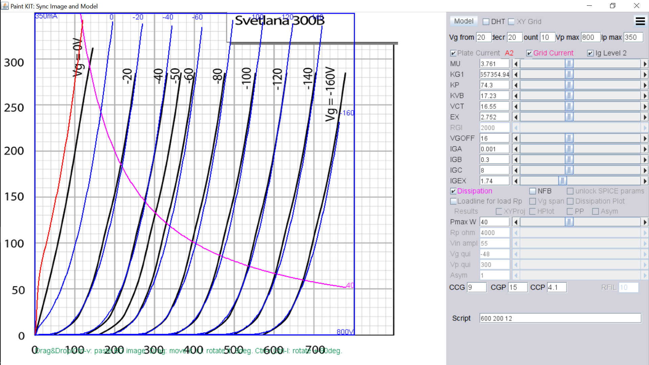This screenshot has width=649, height=365.
Task: Click the IGEX slider thumb
Action: pyautogui.click(x=562, y=181)
